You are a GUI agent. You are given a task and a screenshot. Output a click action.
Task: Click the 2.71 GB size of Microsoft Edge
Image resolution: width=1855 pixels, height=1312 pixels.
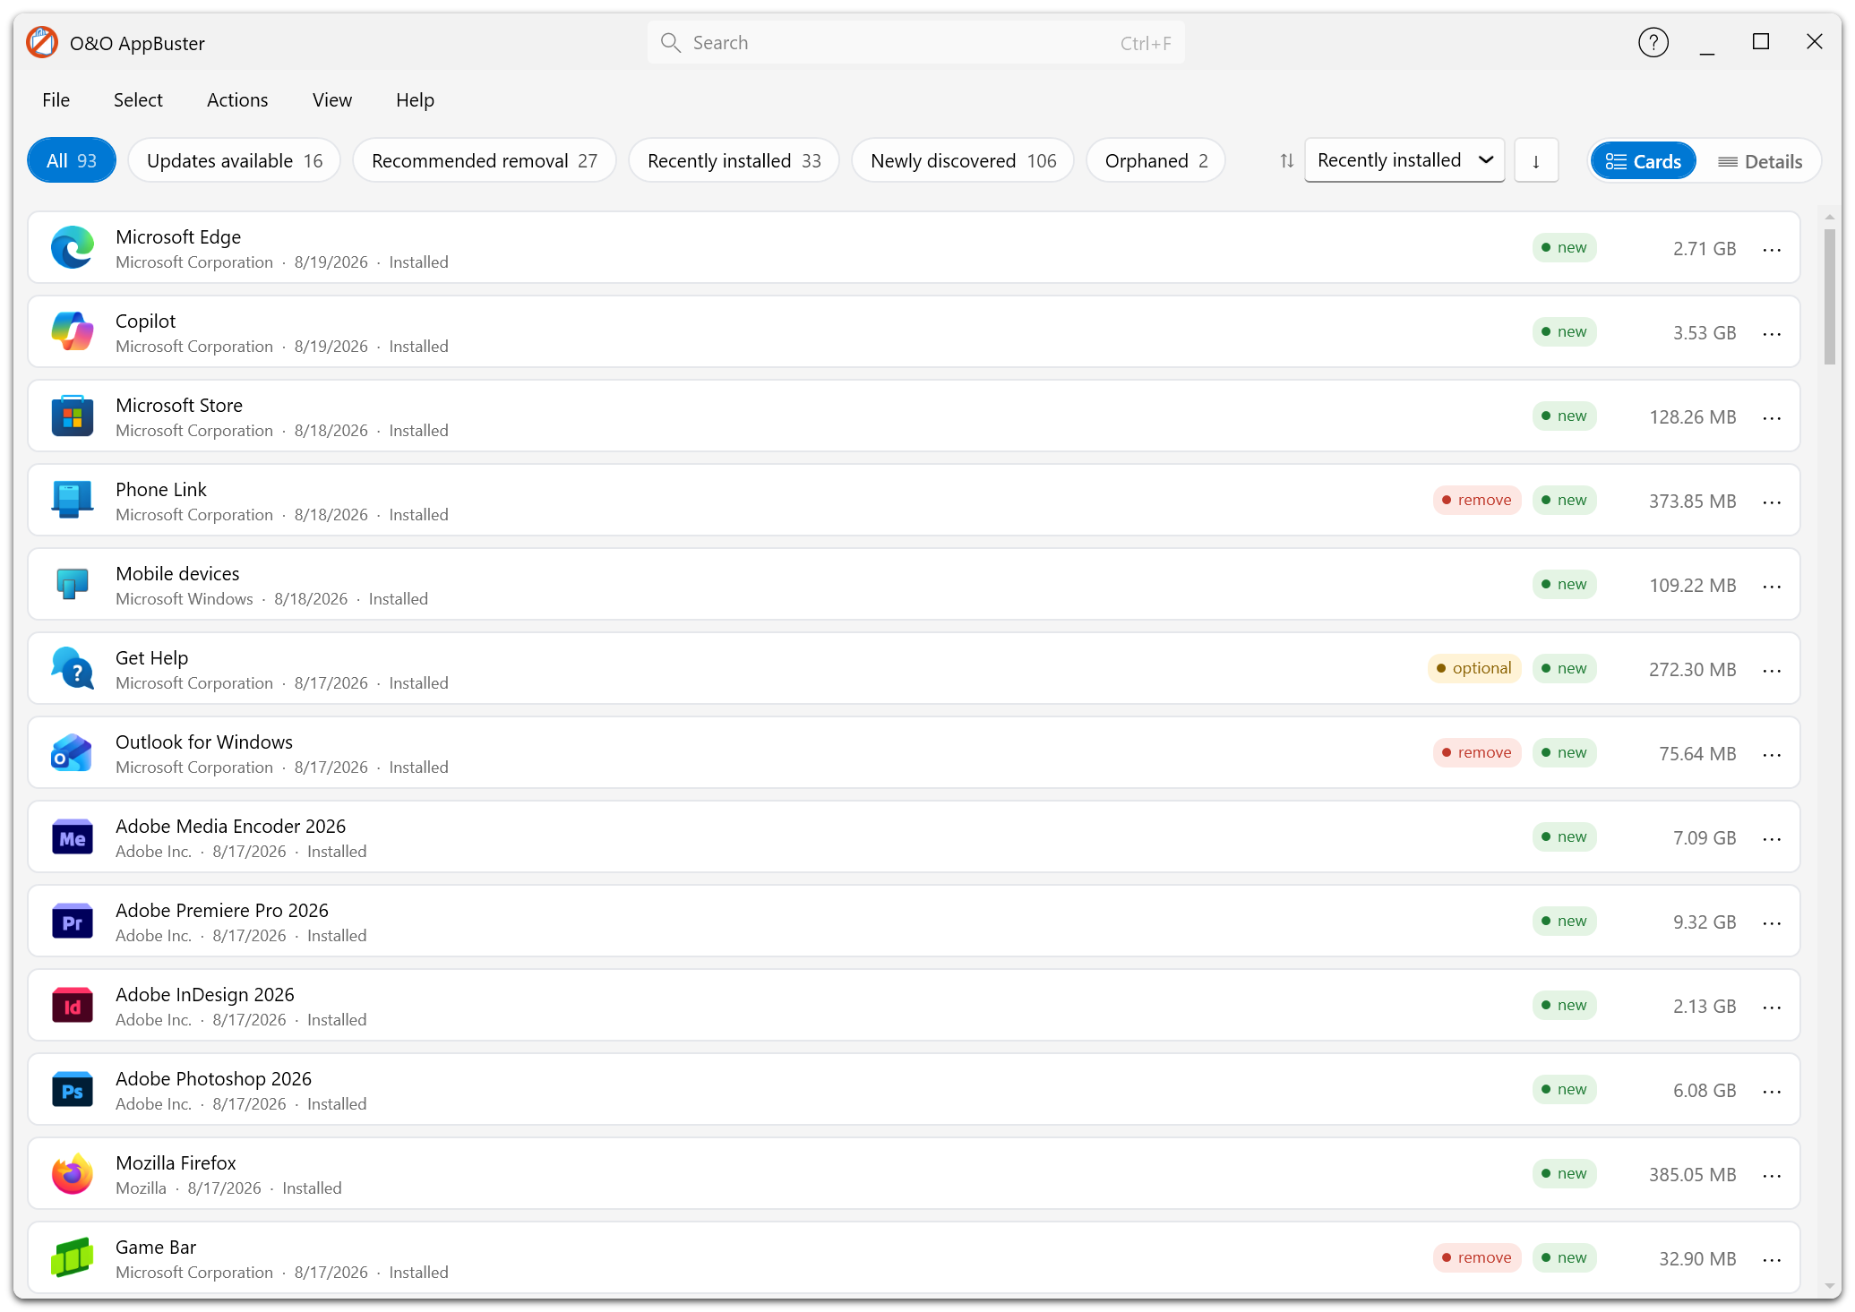click(x=1705, y=249)
